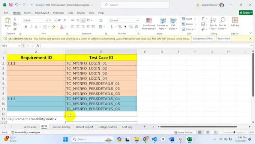Viewport: 255px width, 144px height.
Task: Click Get genuine Office button
Action: pos(202,39)
